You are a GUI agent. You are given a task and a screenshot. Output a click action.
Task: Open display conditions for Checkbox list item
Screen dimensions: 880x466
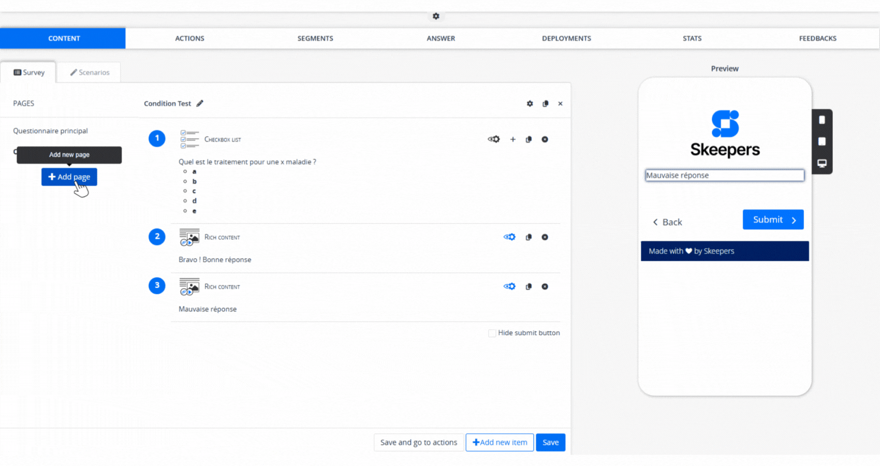[x=494, y=139]
